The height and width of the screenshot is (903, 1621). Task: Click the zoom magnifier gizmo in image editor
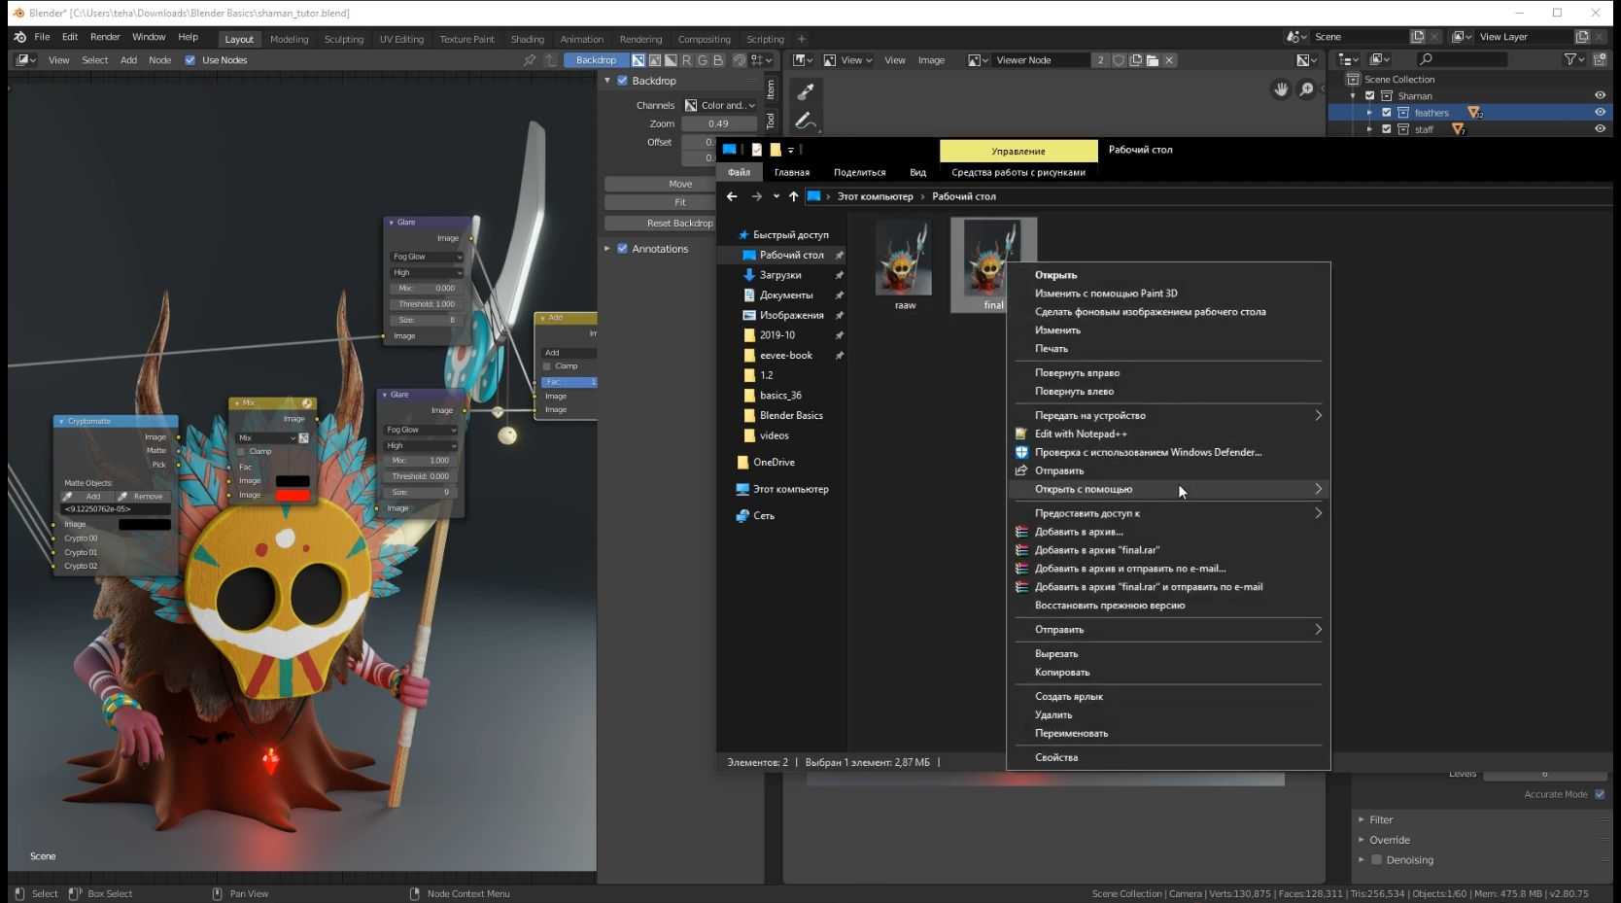coord(1307,89)
